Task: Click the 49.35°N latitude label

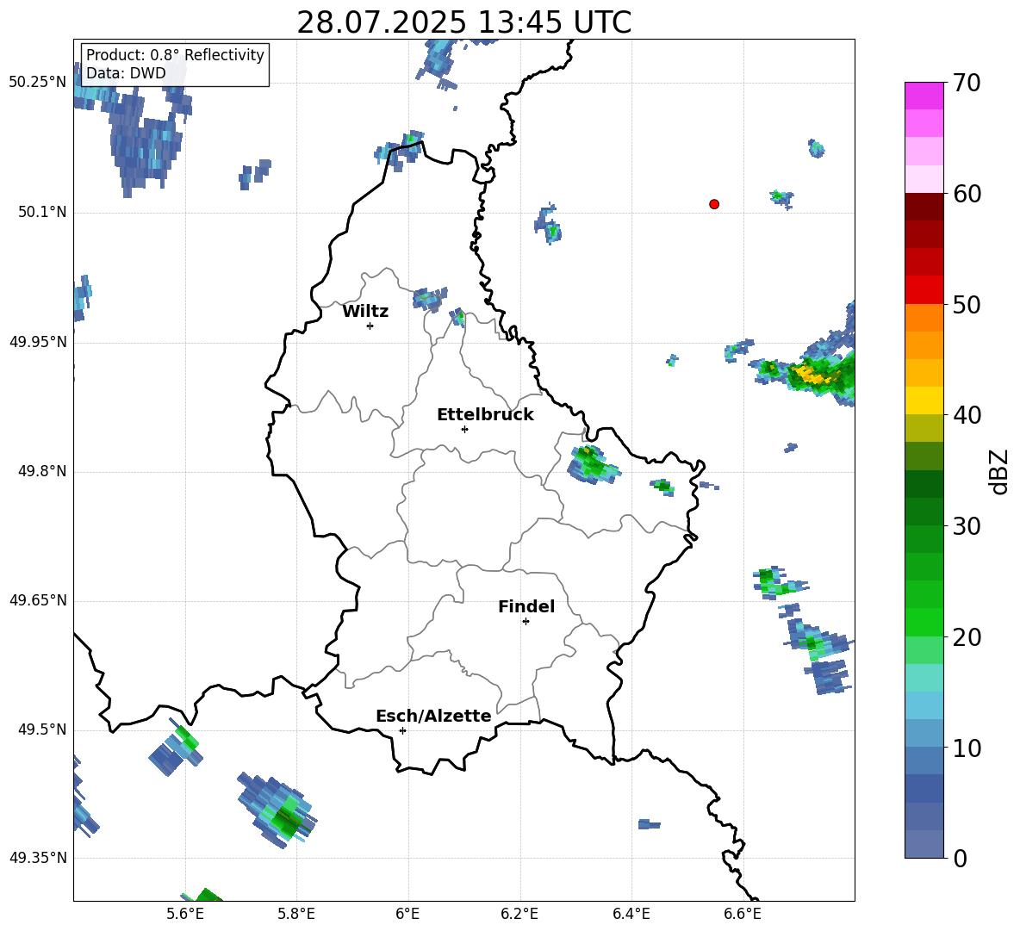Action: coord(37,858)
